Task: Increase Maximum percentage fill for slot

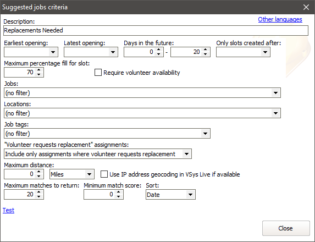Action: (x=39, y=70)
